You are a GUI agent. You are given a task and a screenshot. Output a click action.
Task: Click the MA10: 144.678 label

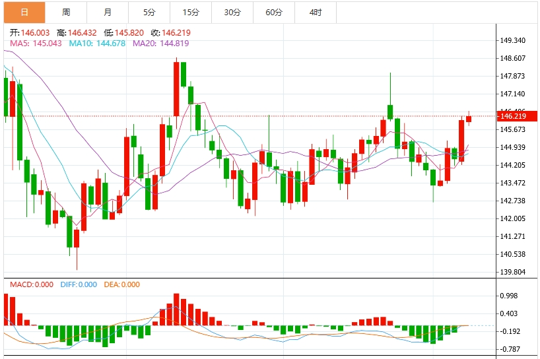[x=97, y=44]
